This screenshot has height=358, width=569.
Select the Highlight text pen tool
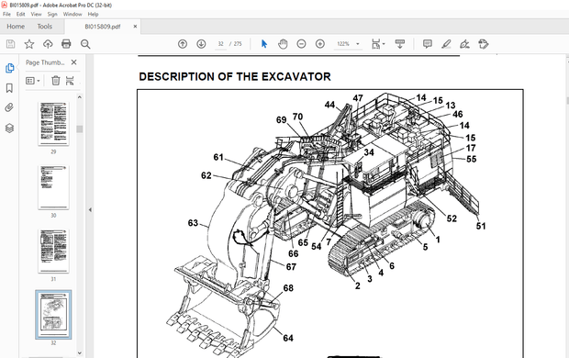tap(446, 44)
